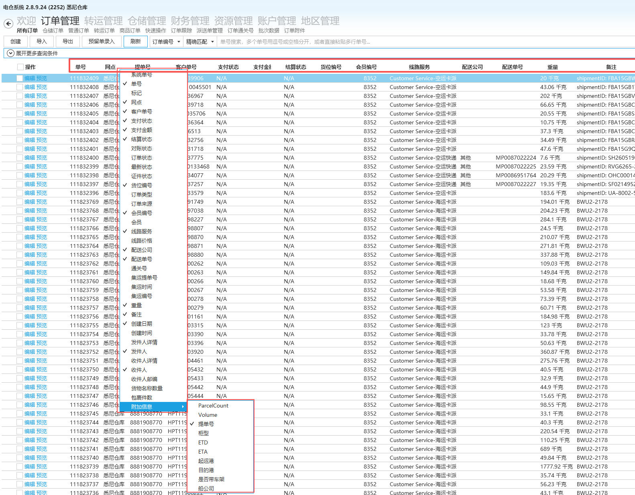Click the 刷新 refresh button
635x495 pixels.
click(x=136, y=41)
